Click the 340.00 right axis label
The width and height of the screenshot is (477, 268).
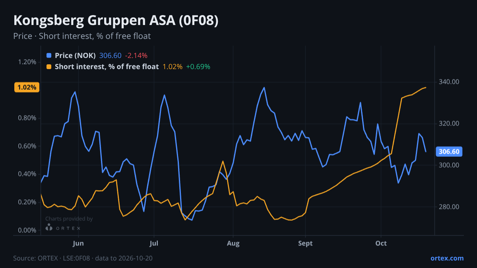[x=449, y=82]
